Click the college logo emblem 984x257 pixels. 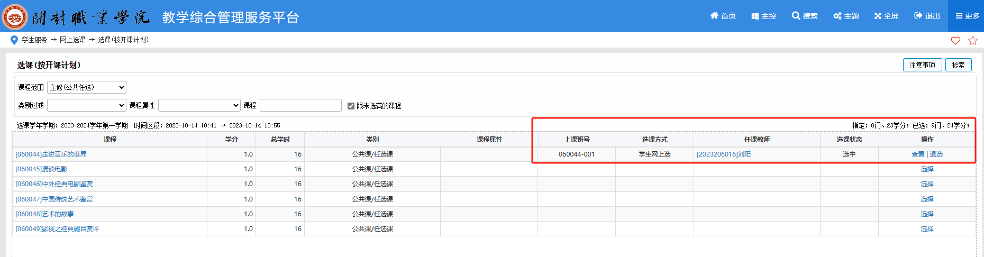coord(15,16)
